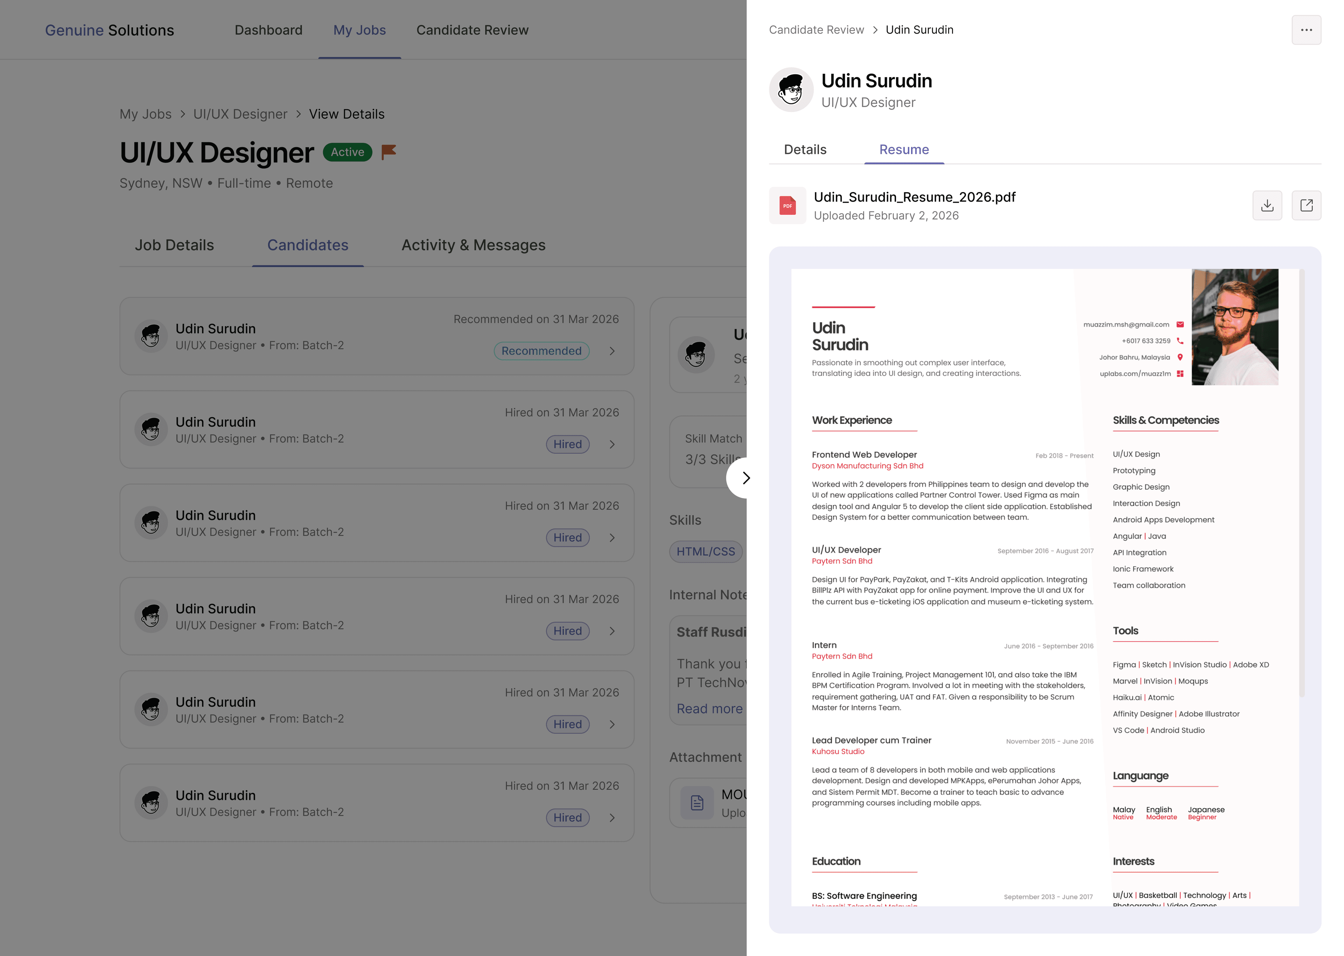Open Candidate Review in top navigation
The image size is (1344, 956).
(x=472, y=30)
